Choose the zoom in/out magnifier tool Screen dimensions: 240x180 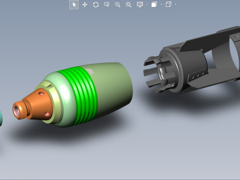106,4
